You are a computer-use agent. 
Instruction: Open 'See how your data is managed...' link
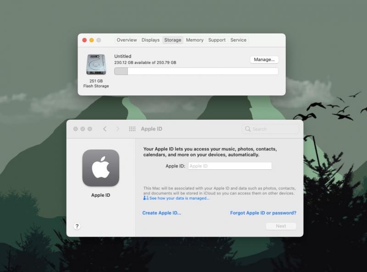coord(179,198)
